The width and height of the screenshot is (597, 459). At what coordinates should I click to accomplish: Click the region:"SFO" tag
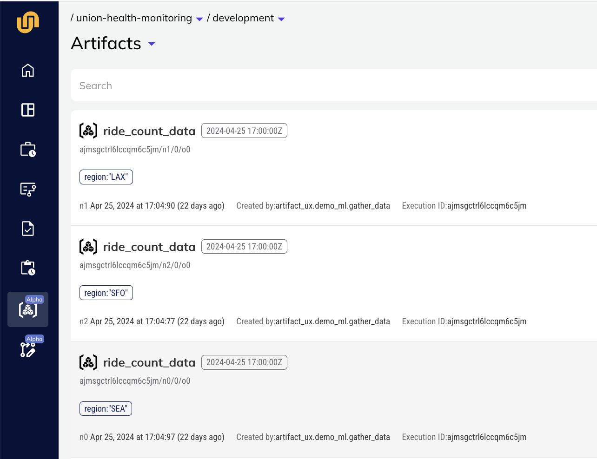tap(106, 293)
